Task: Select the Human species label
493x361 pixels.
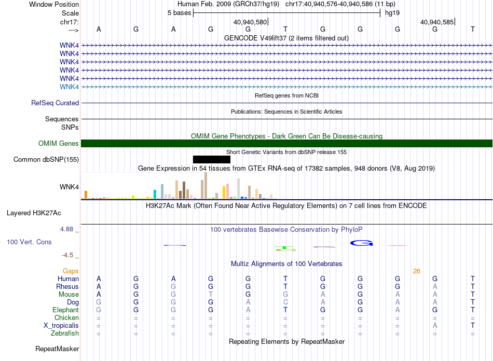Action: coord(68,279)
